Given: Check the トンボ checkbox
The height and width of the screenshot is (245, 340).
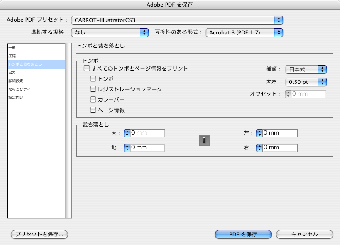Looking at the screenshot, I should point(92,78).
